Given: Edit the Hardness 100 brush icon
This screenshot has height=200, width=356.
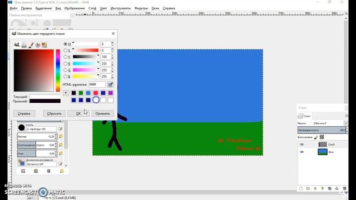Looking at the screenshot, I should (x=61, y=129).
